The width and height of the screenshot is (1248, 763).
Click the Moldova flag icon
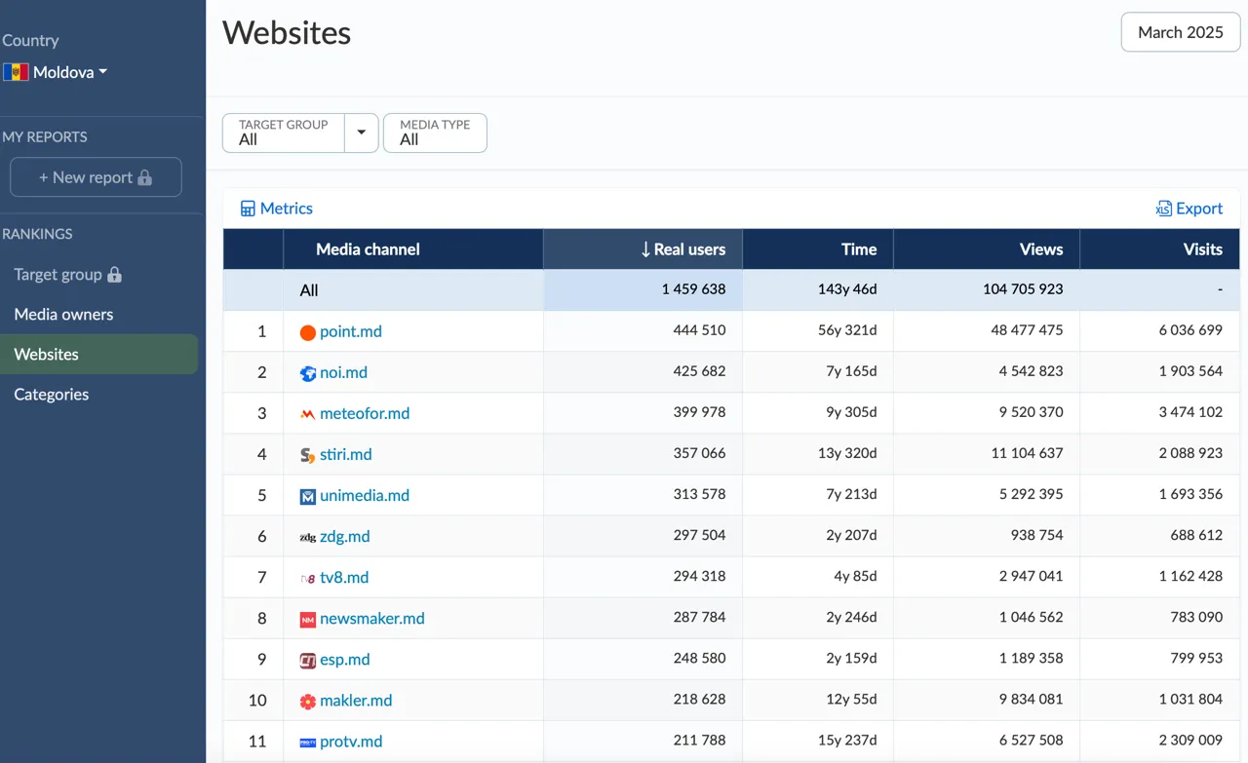pyautogui.click(x=16, y=72)
